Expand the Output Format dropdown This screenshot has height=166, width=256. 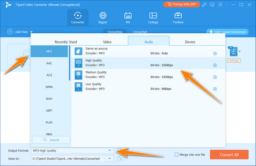click(x=110, y=151)
